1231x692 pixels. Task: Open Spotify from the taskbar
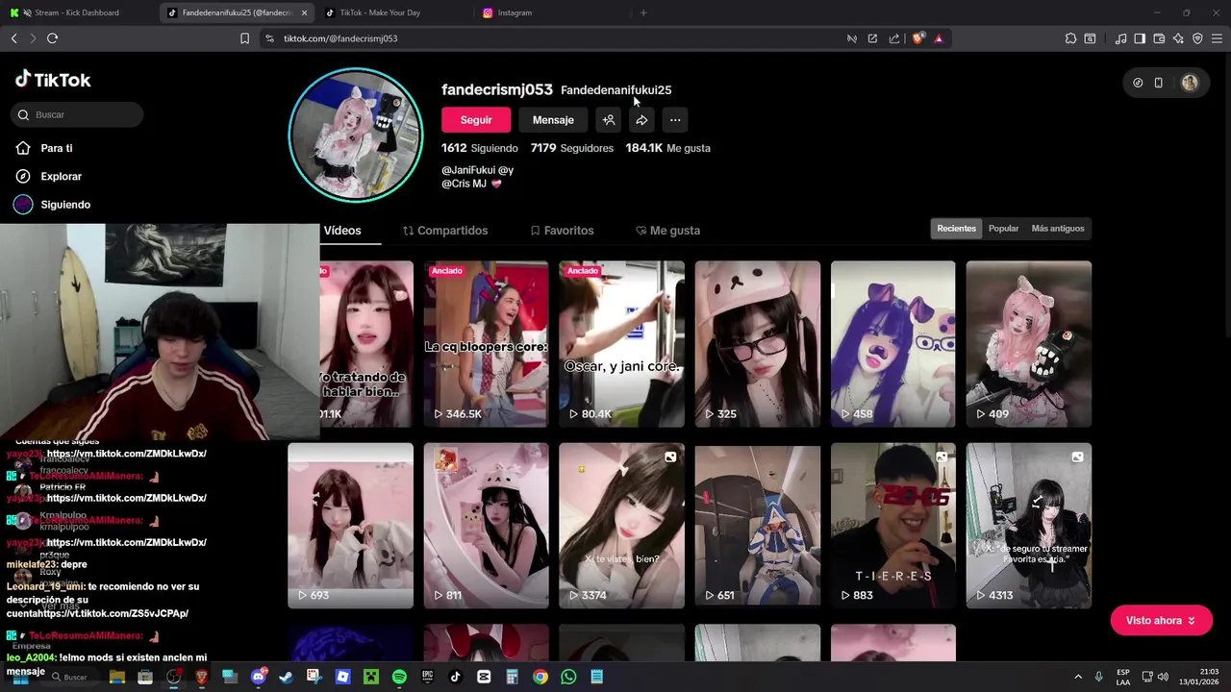[399, 677]
